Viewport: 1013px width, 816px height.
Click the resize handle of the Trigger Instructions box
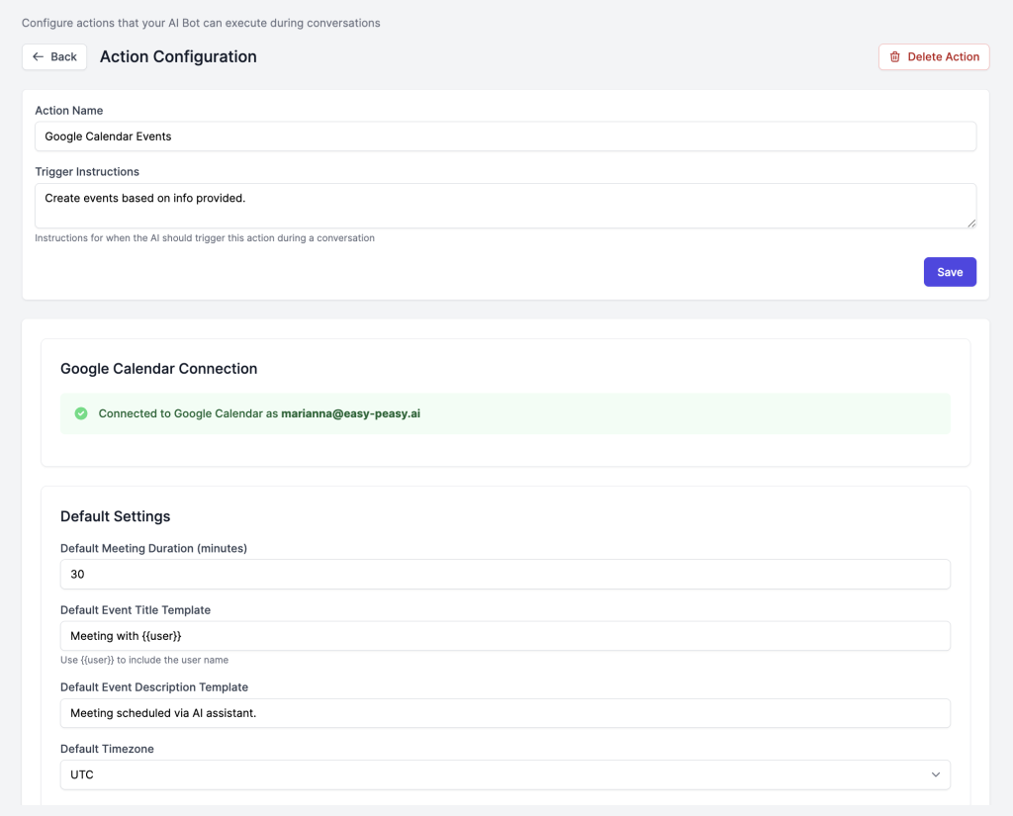click(x=970, y=223)
